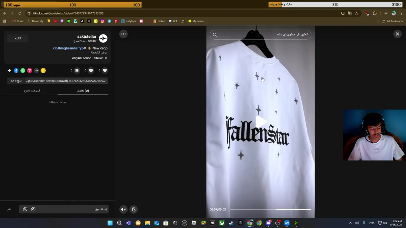Viewport: 406px width, 228px height.
Task: Open Discord from the taskbar
Action: coord(268,223)
